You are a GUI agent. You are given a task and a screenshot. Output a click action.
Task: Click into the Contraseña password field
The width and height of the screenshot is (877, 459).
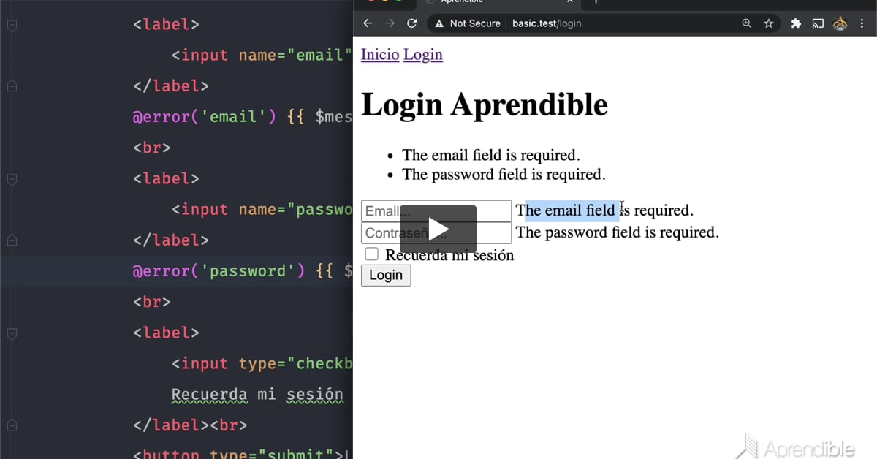pyautogui.click(x=436, y=233)
